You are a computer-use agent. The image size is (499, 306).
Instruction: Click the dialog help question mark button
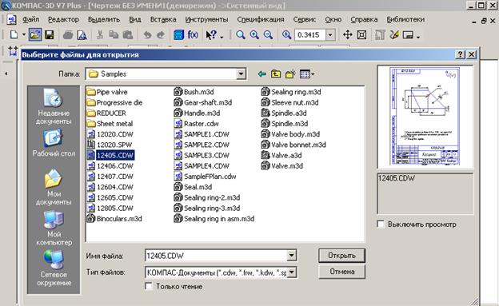click(460, 54)
